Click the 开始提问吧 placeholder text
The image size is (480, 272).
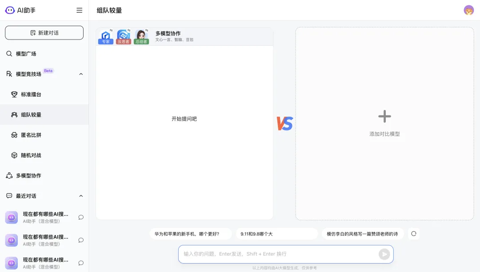tap(184, 119)
